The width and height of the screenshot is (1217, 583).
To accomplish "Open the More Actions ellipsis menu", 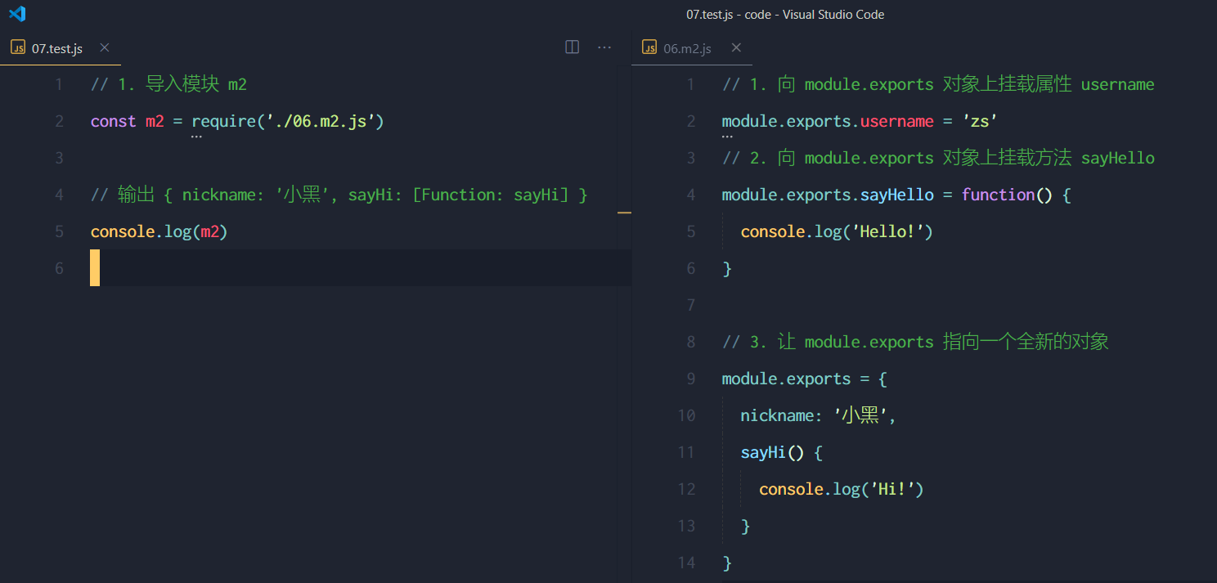I will point(604,47).
